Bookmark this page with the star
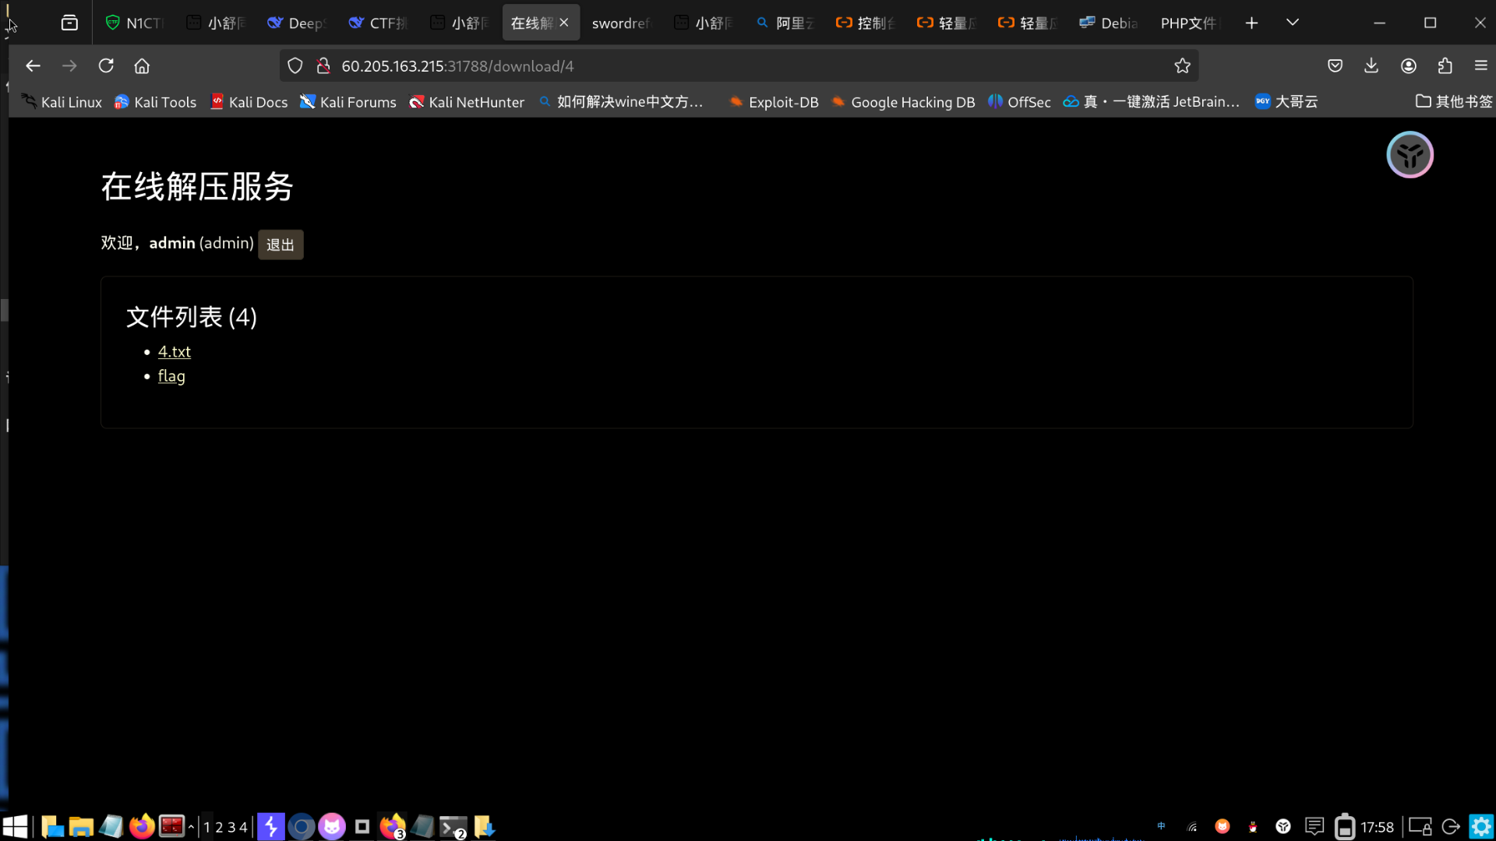Image resolution: width=1496 pixels, height=841 pixels. point(1182,66)
